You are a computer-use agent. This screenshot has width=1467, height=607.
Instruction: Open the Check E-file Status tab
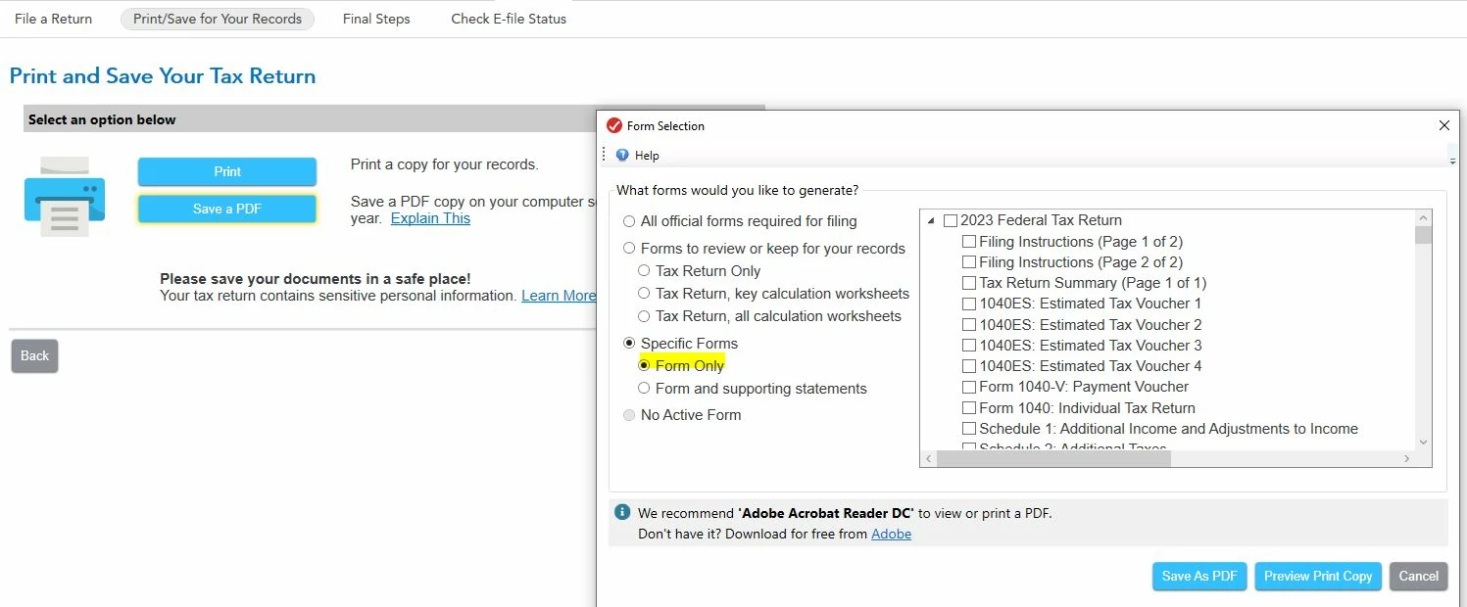click(x=509, y=19)
